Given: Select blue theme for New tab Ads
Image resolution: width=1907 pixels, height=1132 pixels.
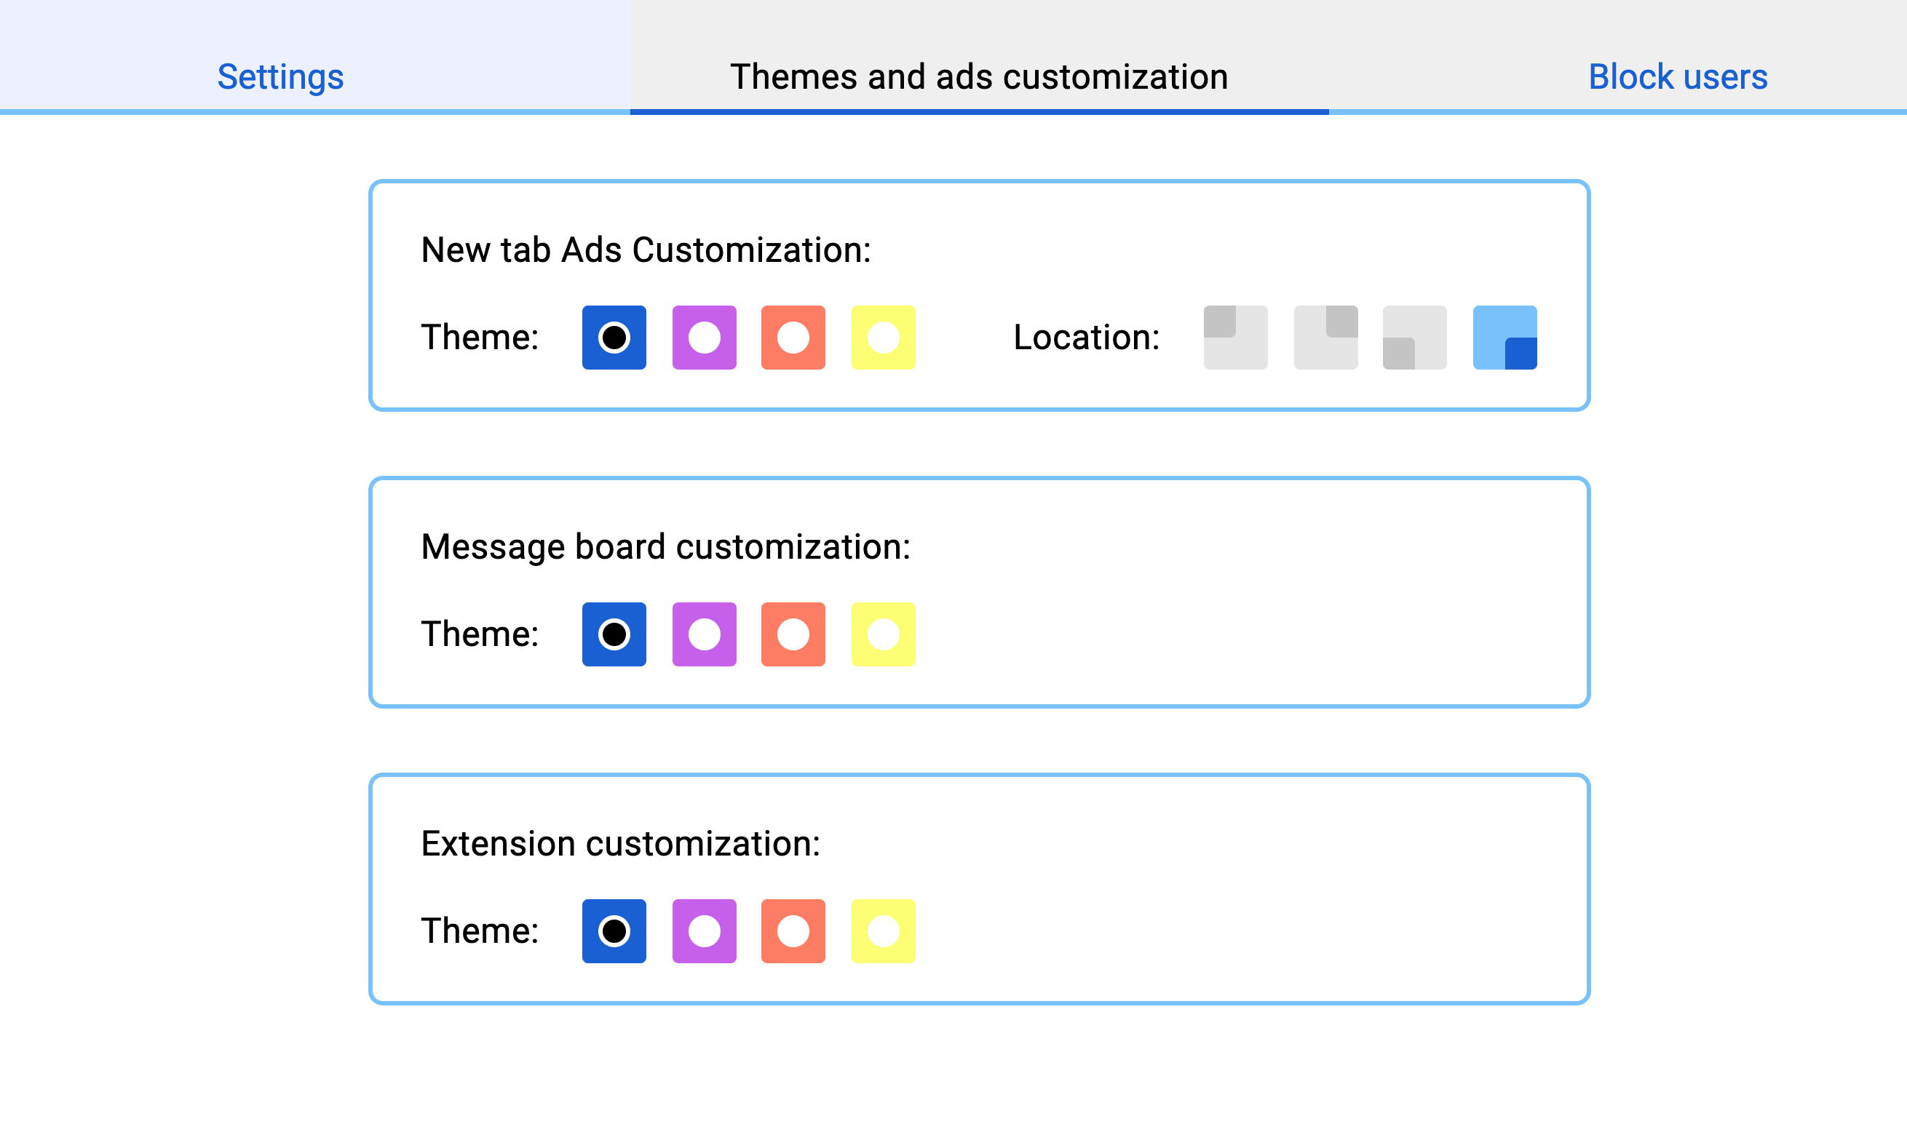Looking at the screenshot, I should tap(614, 337).
